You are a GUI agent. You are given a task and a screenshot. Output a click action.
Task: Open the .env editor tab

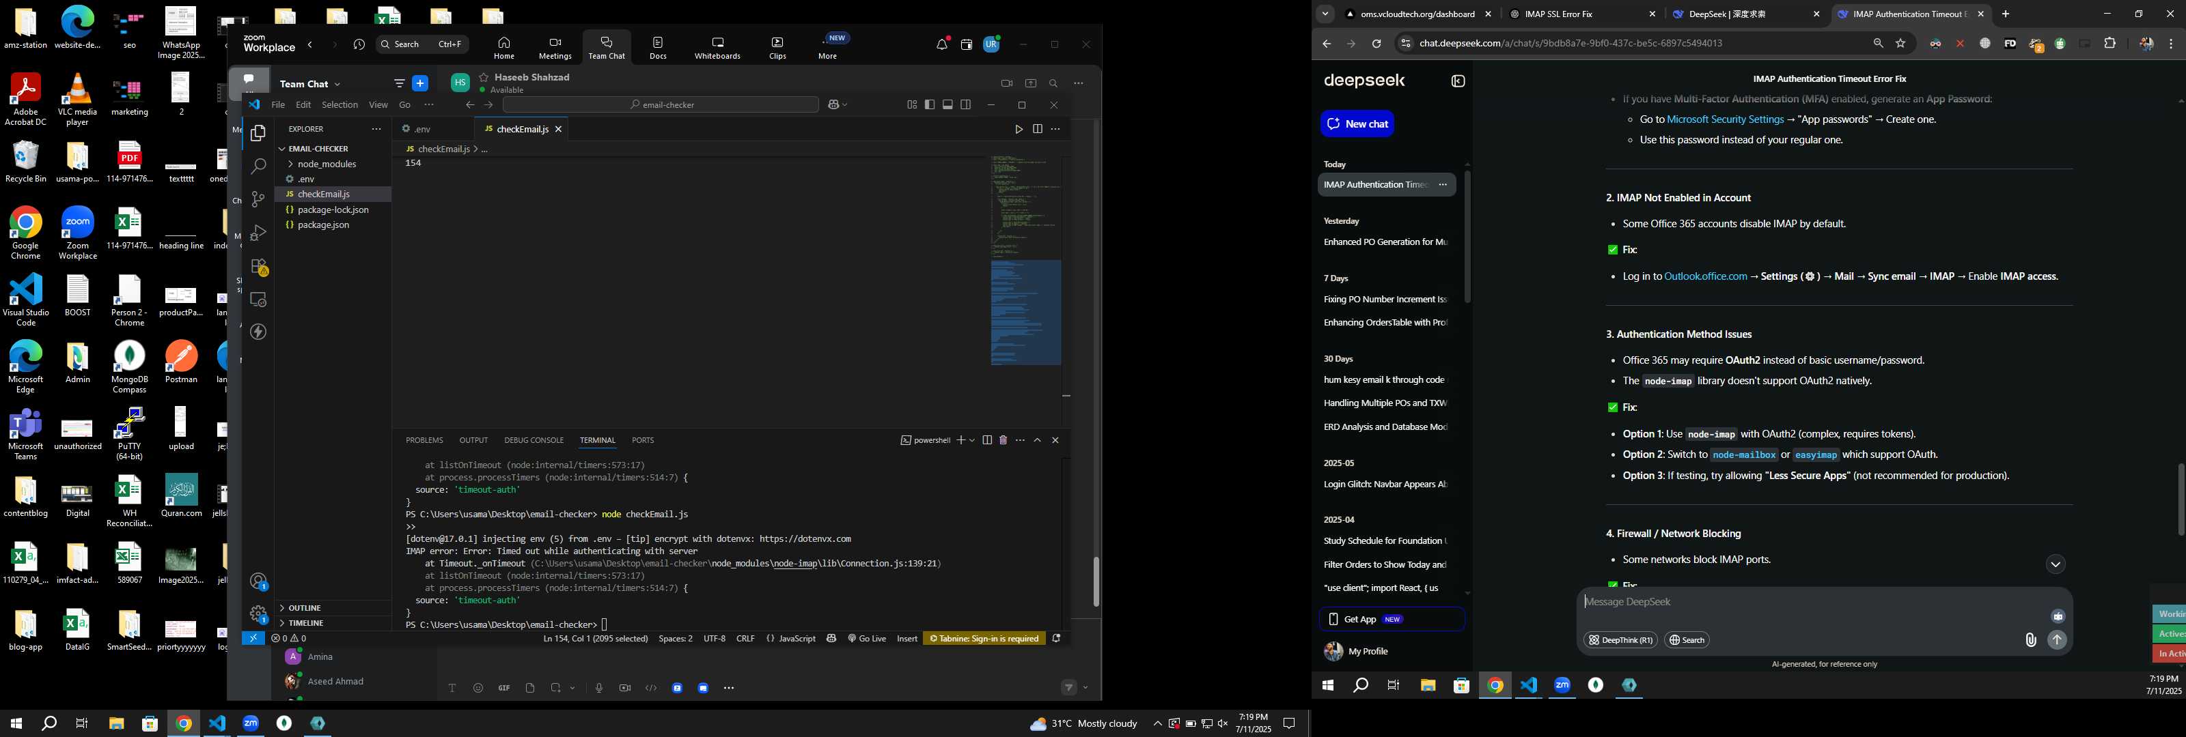pyautogui.click(x=433, y=129)
